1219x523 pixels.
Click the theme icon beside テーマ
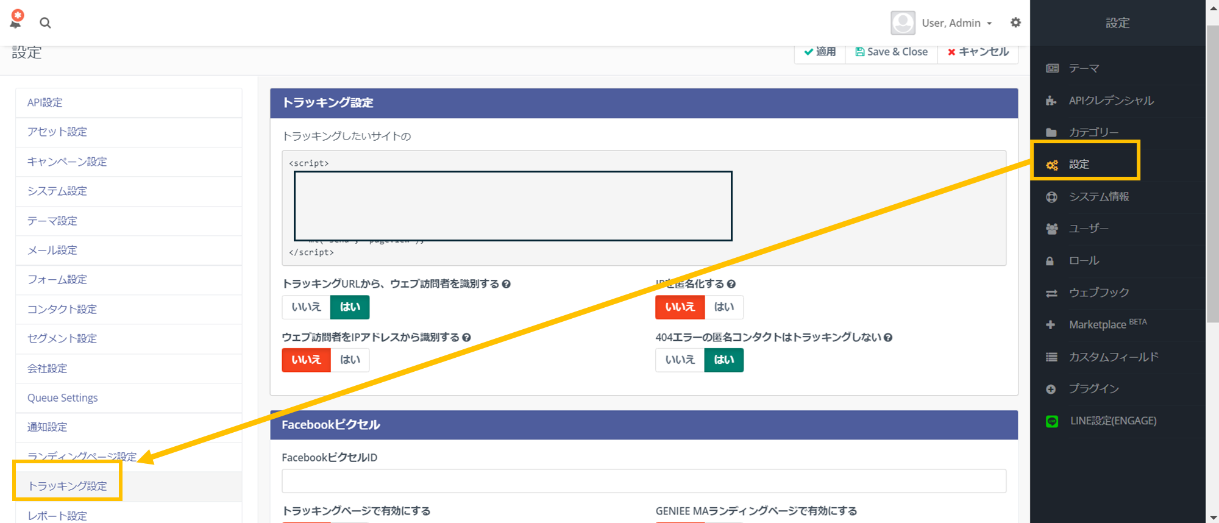[x=1052, y=68]
